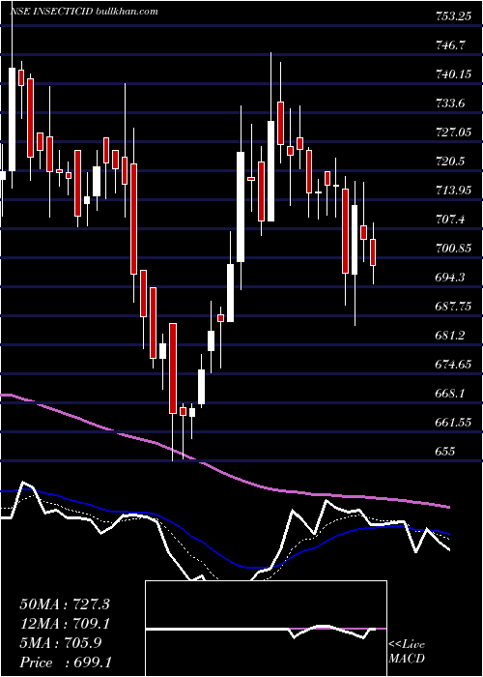
Task: Click the 707.4 price axis label
Action: (450, 219)
